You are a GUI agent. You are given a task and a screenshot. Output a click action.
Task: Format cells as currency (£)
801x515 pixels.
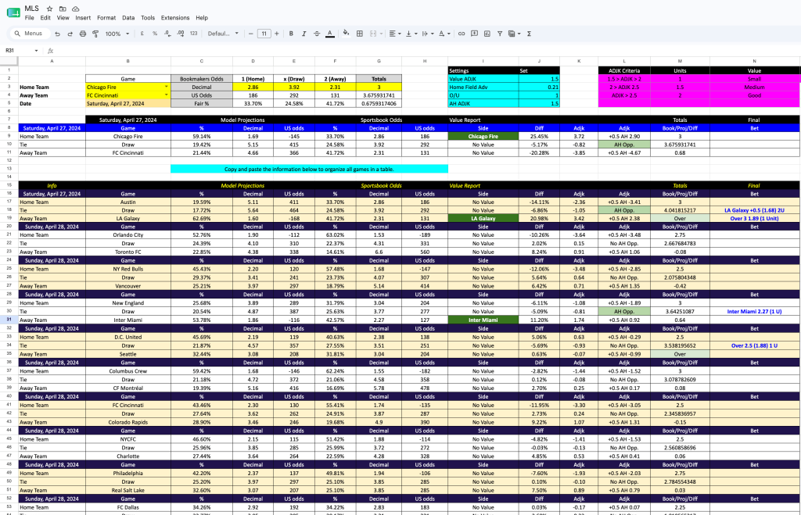pyautogui.click(x=142, y=34)
